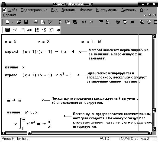
Task: Click the horizontal scrollbar thumb
Action: point(30,133)
